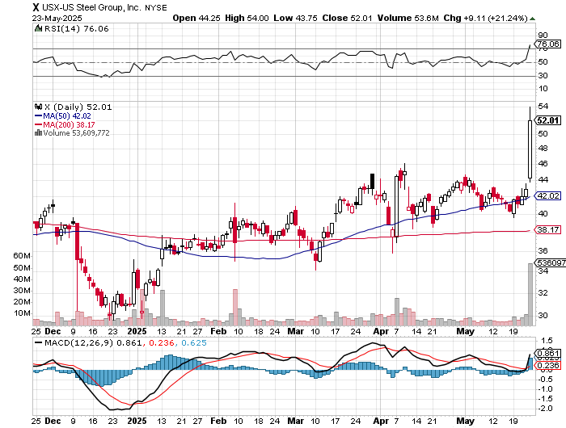The image size is (566, 428).
Task: Click the 1.5 label on the MACD axis
Action: [x=547, y=341]
